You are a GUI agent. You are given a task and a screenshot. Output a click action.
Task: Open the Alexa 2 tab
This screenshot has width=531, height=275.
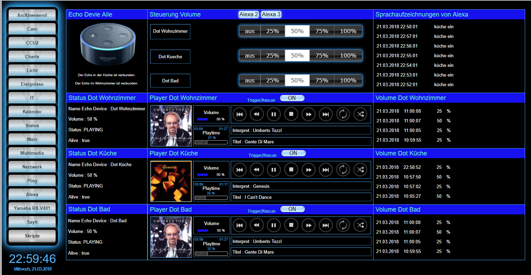pos(249,14)
